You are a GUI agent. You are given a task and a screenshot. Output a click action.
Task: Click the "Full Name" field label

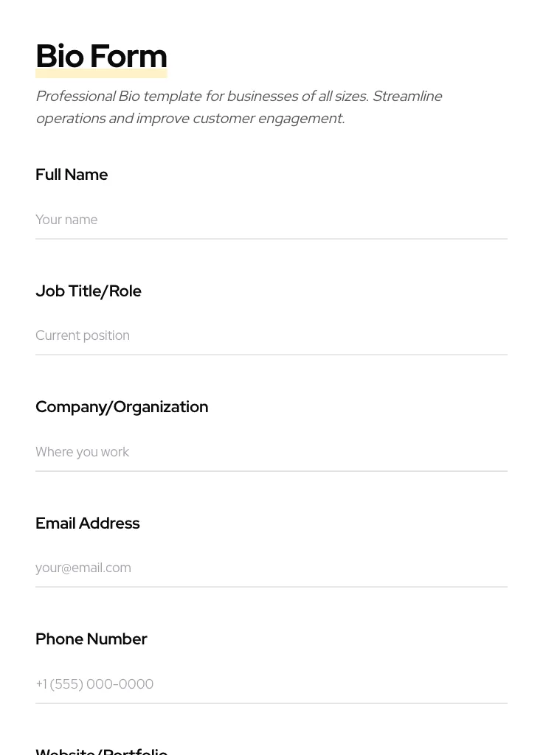point(72,175)
